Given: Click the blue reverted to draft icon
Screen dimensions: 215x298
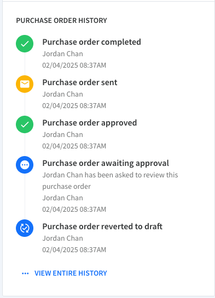Looking at the screenshot, I should (25, 228).
